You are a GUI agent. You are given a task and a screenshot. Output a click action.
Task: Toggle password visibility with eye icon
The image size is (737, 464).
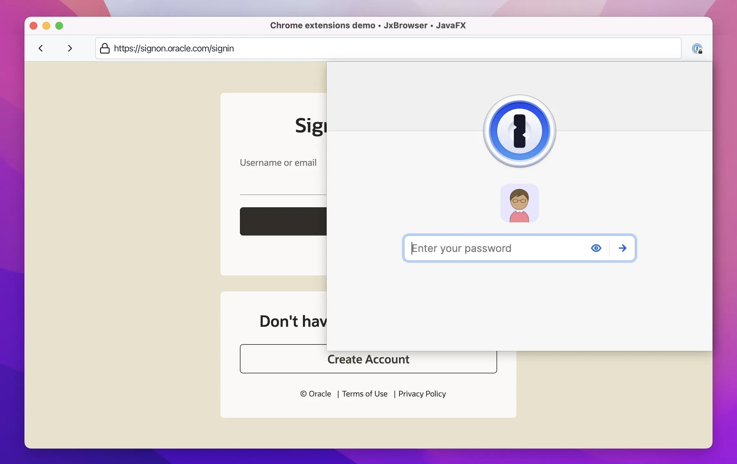596,247
